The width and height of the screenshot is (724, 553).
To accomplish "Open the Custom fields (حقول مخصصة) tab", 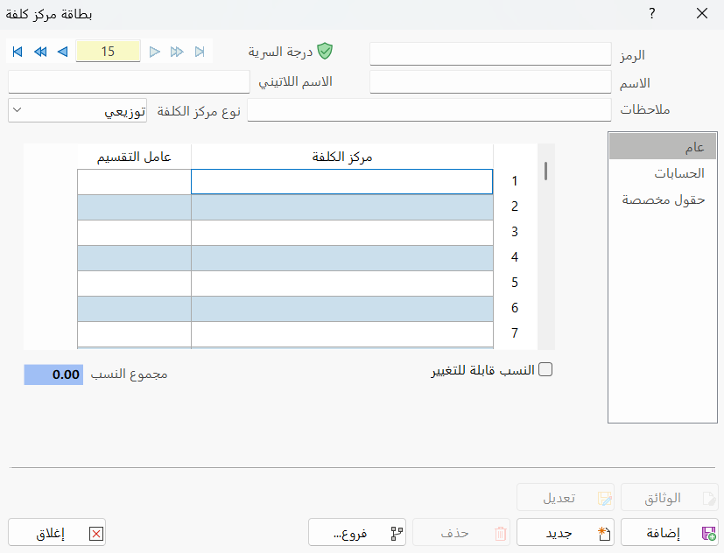I will [x=663, y=199].
